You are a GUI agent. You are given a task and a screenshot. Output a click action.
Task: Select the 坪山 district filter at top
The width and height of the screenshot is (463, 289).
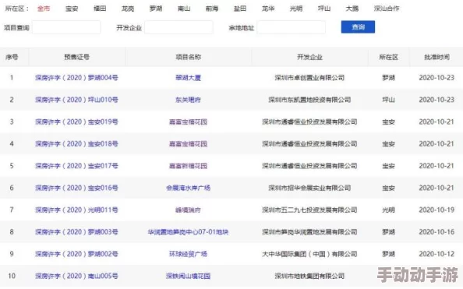click(x=324, y=9)
